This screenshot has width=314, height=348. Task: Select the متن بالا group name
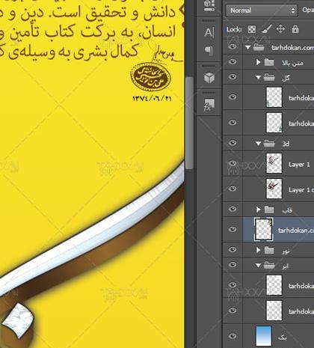click(292, 63)
